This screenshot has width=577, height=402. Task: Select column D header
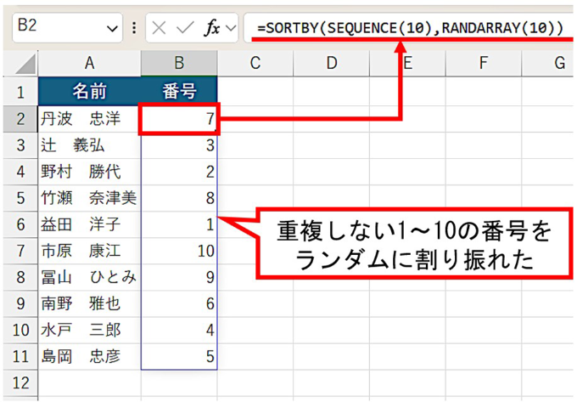(x=332, y=64)
